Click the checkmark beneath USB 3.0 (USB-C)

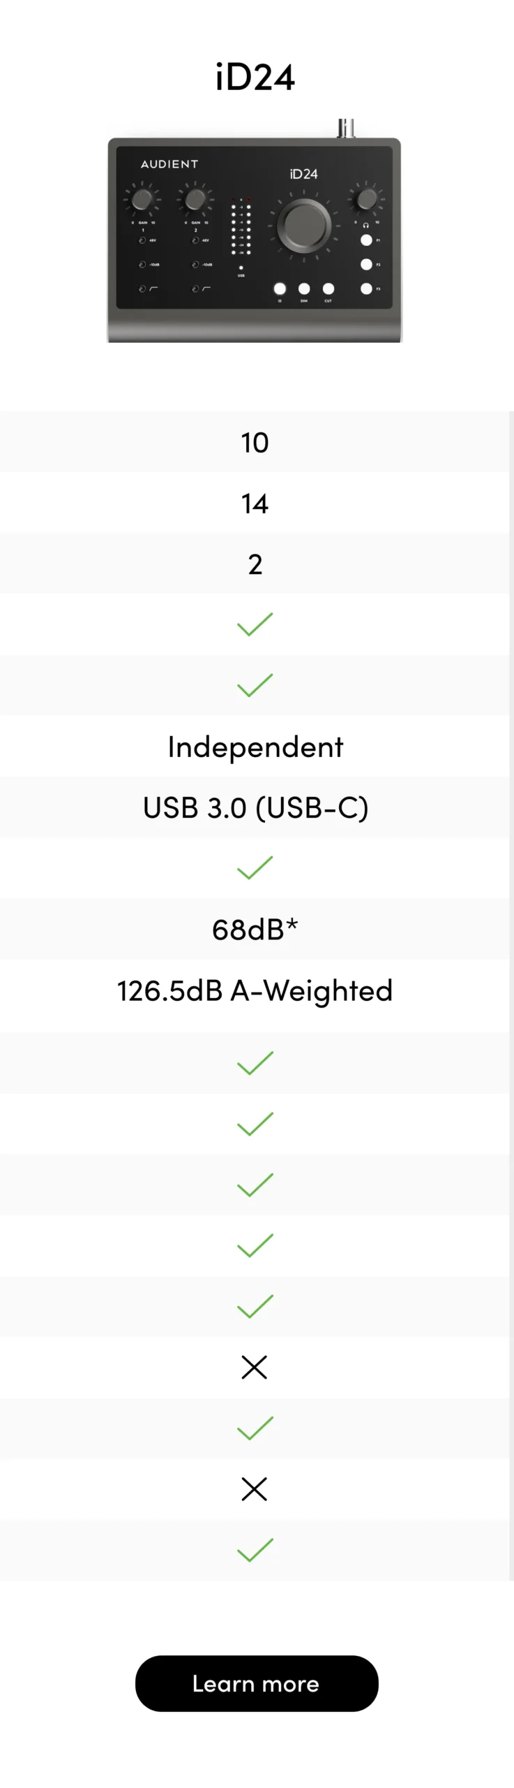(x=255, y=867)
